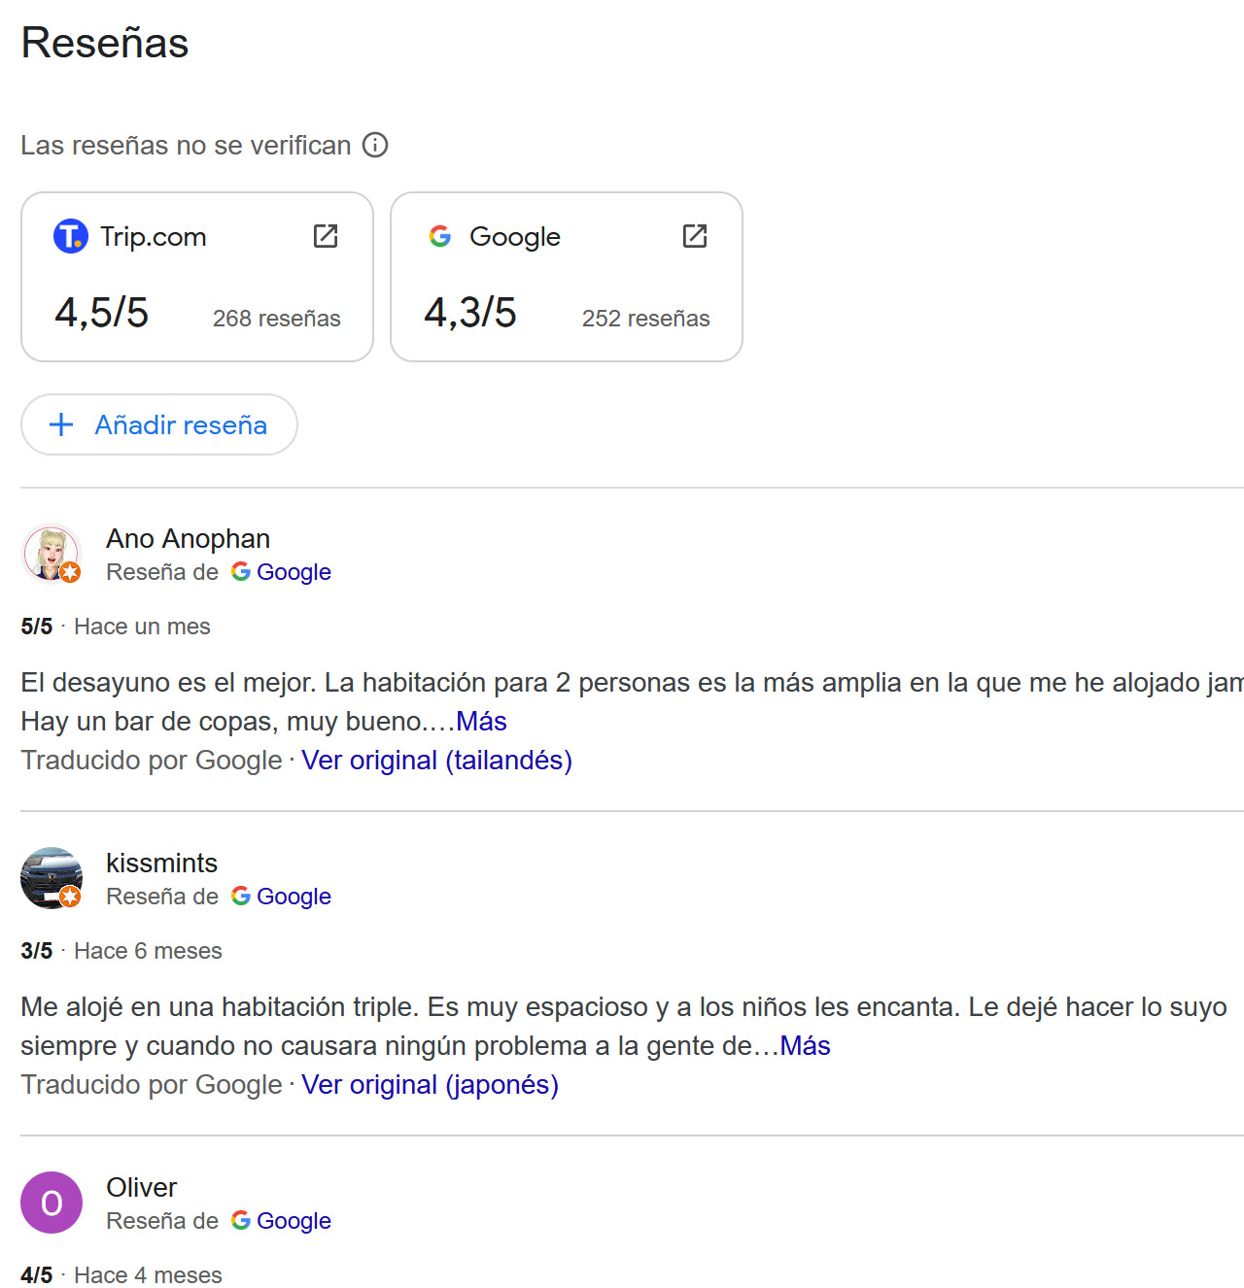Click the kissmints reviewer name
Viewport: 1244px width, 1288px height.
pyautogui.click(x=161, y=864)
